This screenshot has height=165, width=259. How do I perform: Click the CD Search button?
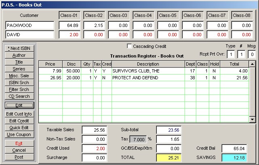coord(19,96)
